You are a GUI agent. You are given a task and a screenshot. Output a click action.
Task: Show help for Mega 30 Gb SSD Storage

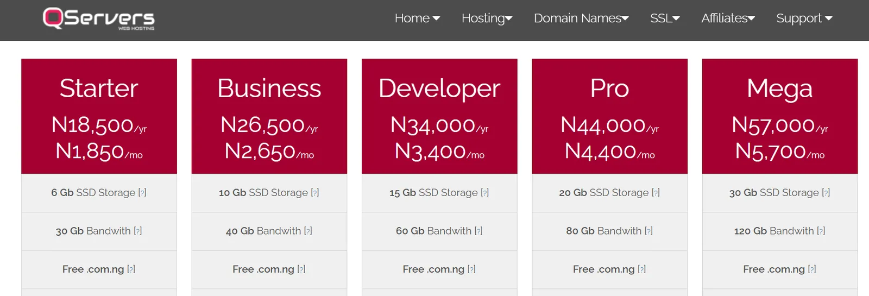[826, 193]
